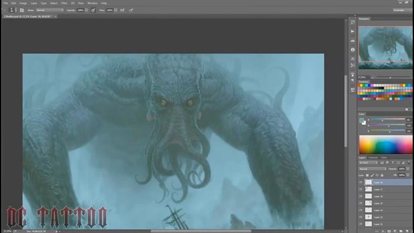Add a layer mask icon
This screenshot has width=414, height=233.
click(389, 231)
